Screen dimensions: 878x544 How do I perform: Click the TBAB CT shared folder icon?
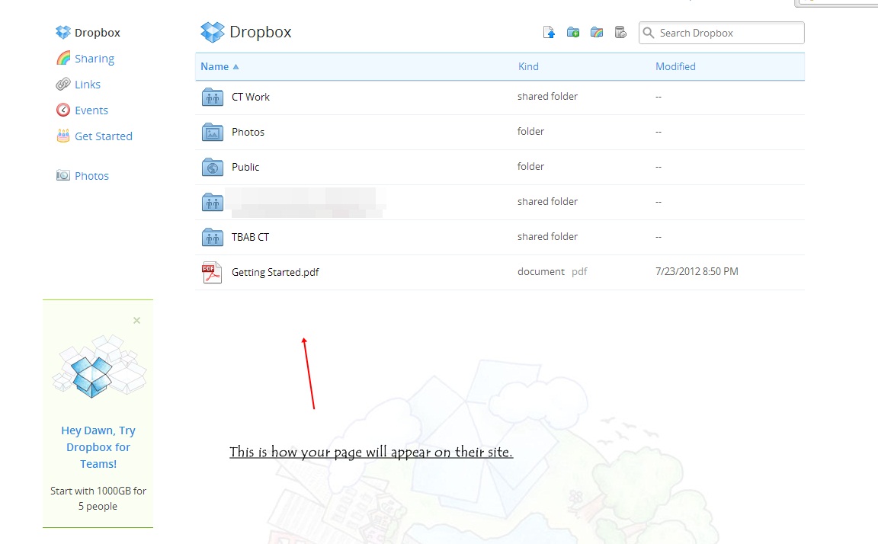[x=212, y=237]
